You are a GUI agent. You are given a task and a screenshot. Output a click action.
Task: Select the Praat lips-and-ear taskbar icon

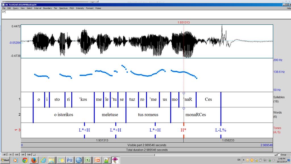[115, 160]
